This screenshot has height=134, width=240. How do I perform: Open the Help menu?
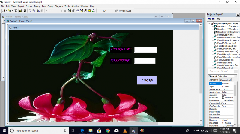[x=92, y=6]
